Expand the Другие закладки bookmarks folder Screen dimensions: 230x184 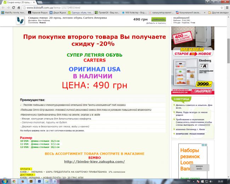[218, 12]
